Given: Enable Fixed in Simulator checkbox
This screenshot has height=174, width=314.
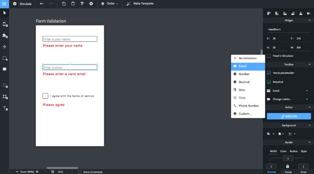Looking at the screenshot, I should [269, 56].
